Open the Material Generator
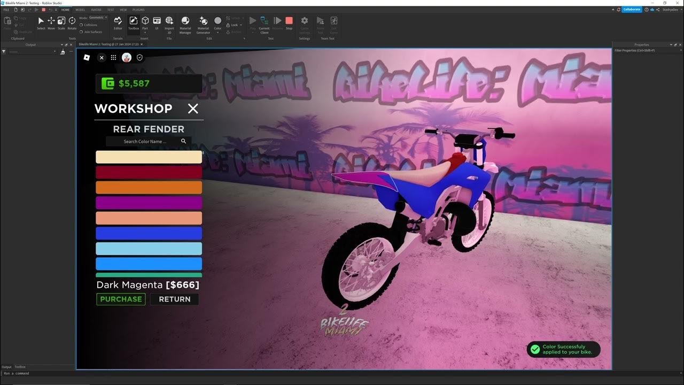 [204, 25]
